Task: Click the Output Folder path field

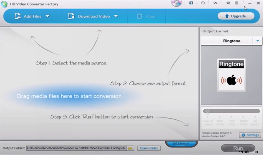Action: coord(76,148)
